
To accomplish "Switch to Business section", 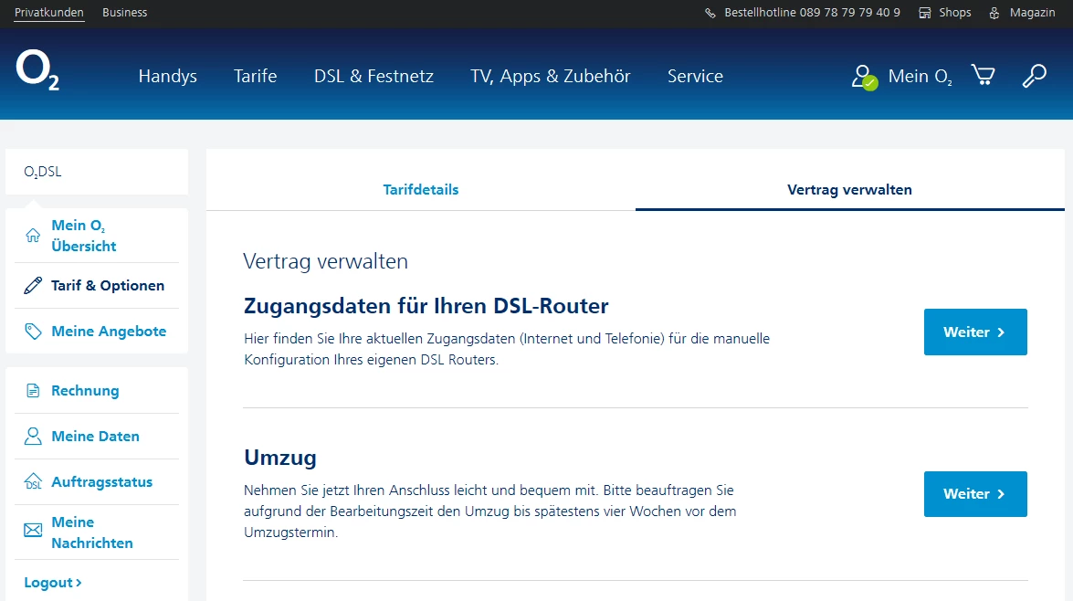I will click(x=124, y=12).
